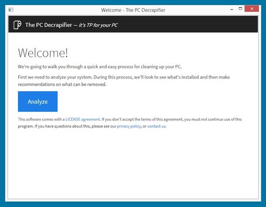Viewport: 266px width, 207px height.
Task: Click the 'We're going to walk you through' sentence
Action: point(100,67)
